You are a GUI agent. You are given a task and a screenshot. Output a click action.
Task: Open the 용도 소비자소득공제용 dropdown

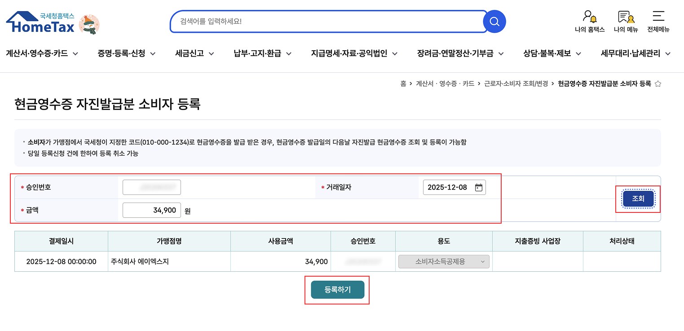(x=444, y=261)
